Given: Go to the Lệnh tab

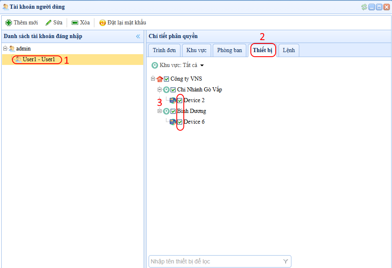Looking at the screenshot, I should pos(289,50).
